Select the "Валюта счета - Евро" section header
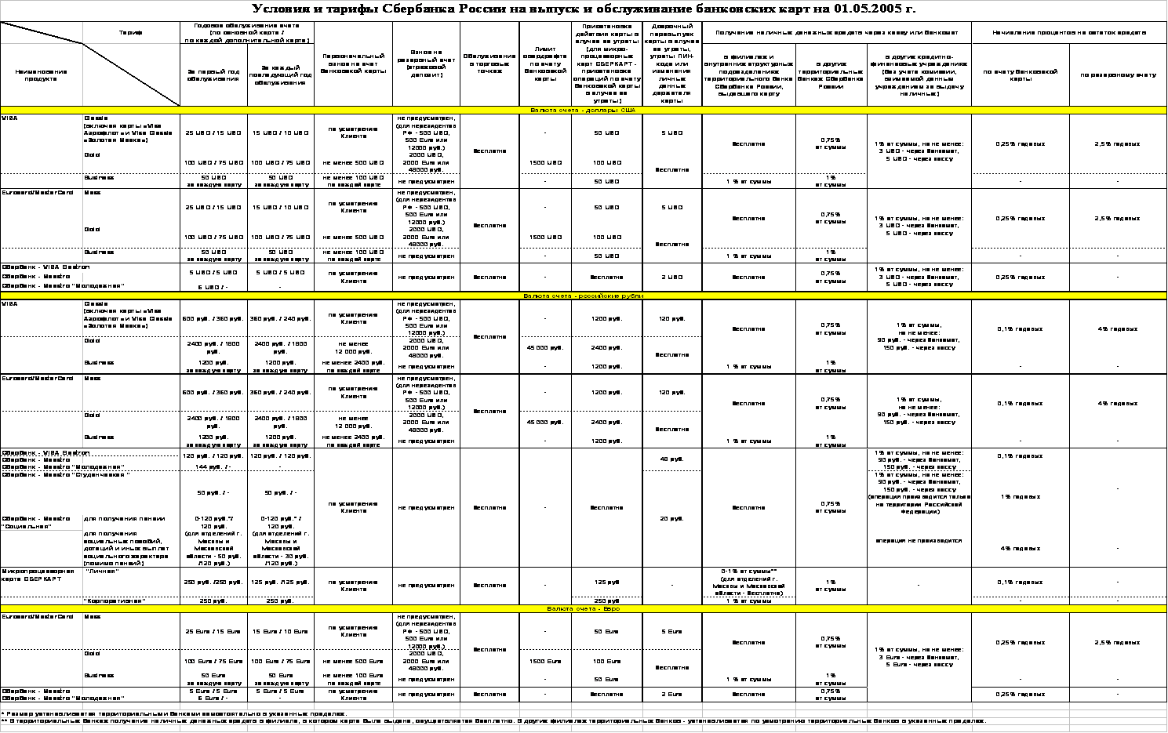The image size is (1168, 733). coord(583,608)
